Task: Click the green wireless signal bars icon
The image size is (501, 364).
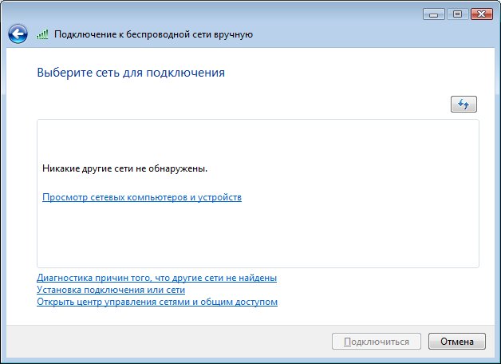Action: pyautogui.click(x=42, y=34)
